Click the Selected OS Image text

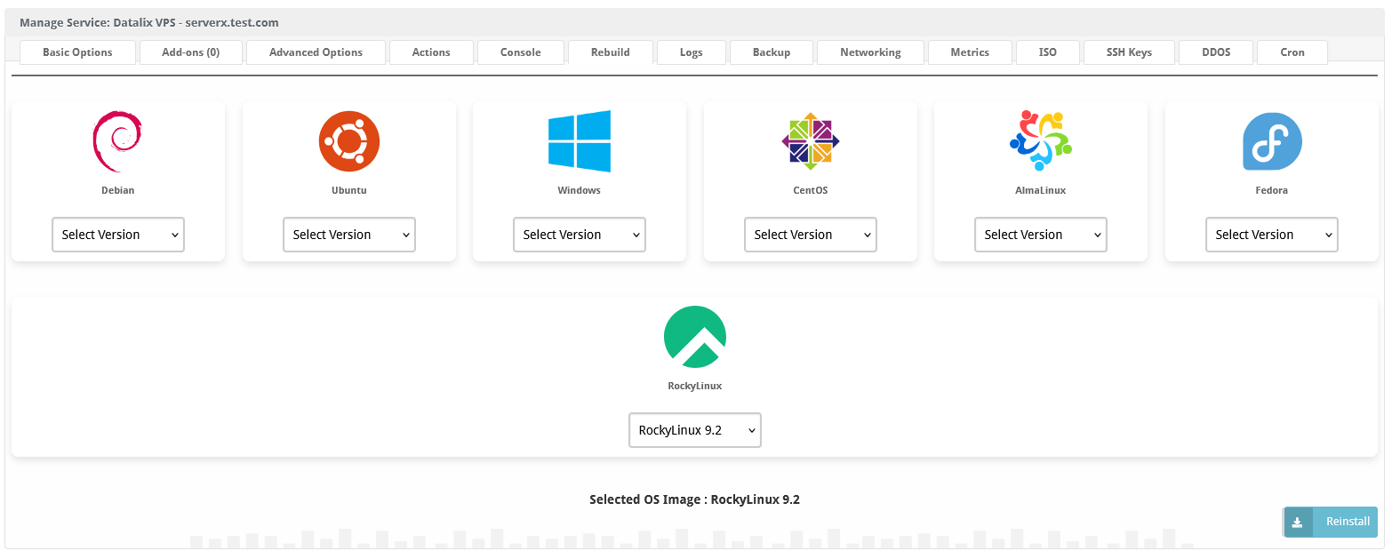click(694, 499)
